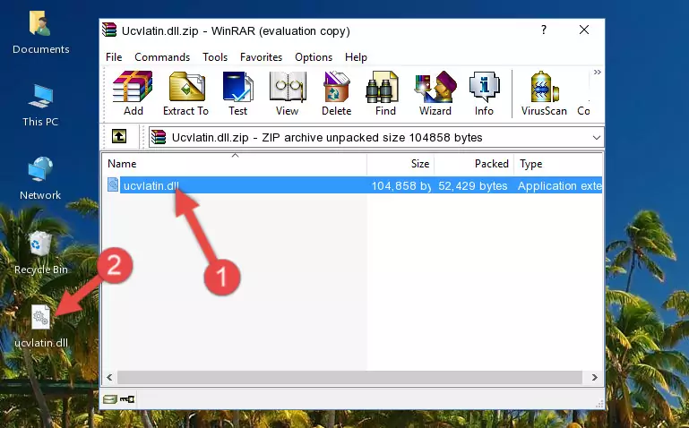Open Extract To from the toolbar
Image resolution: width=689 pixels, height=428 pixels.
point(185,93)
